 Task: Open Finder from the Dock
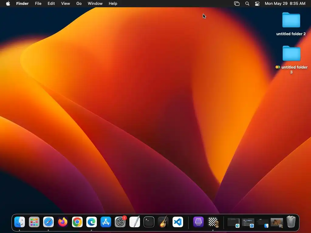click(20, 222)
